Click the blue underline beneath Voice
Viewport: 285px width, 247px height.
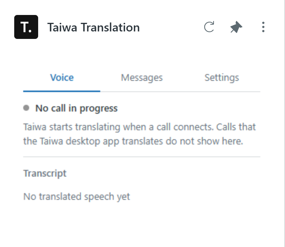(x=62, y=91)
